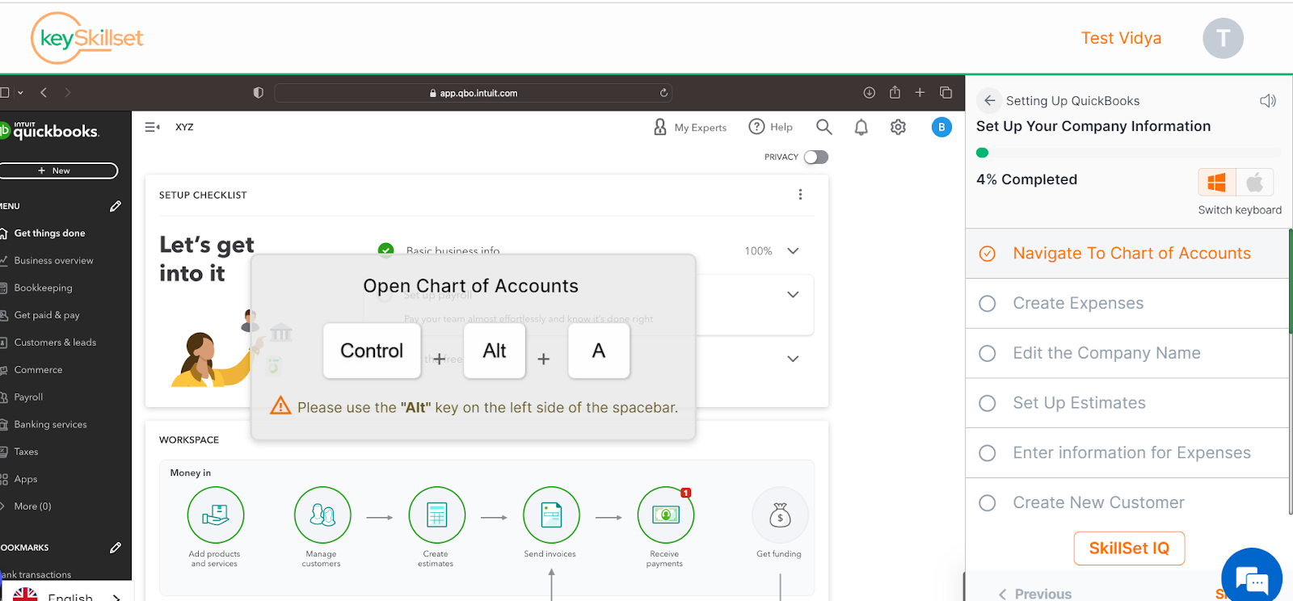Click the Help question mark icon

click(756, 127)
